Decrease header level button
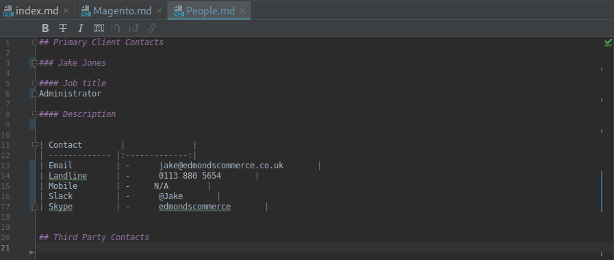This screenshot has width=614, height=260. 116,28
